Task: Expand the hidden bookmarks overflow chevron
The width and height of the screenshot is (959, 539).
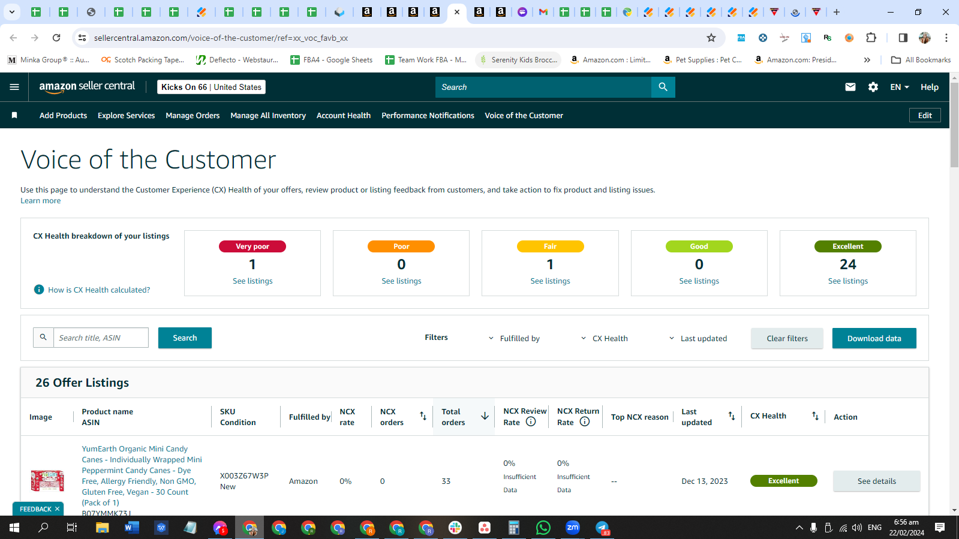Action: pos(867,60)
